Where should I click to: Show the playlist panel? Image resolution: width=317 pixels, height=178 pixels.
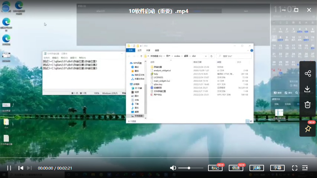305,168
